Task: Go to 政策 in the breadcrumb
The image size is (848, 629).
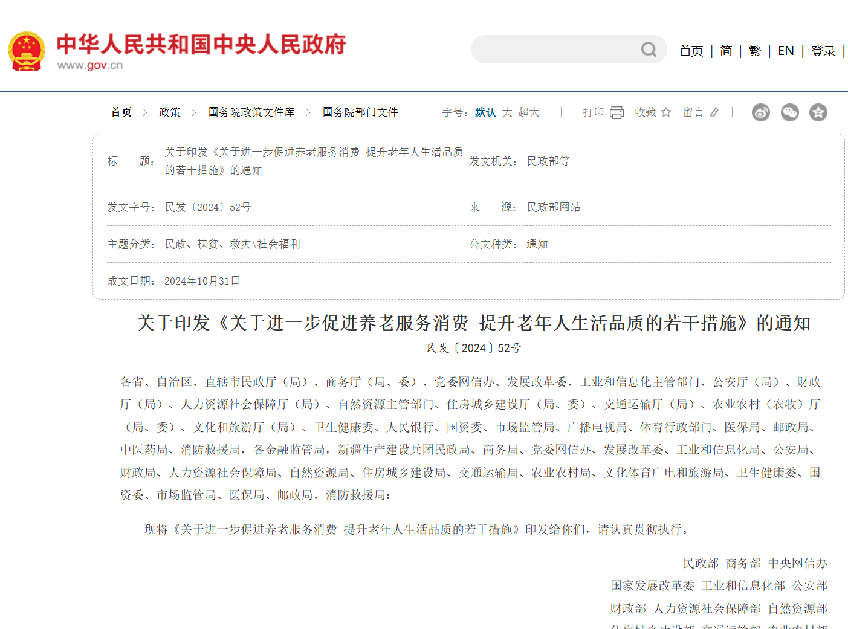Action: [x=170, y=112]
